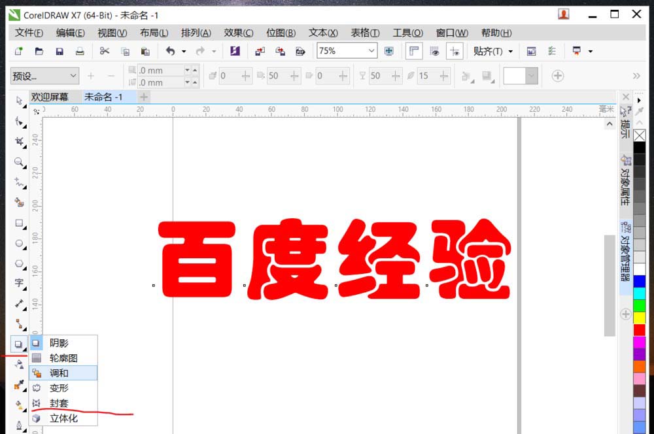Add a new document tab with plus
The width and height of the screenshot is (654, 434).
(x=143, y=97)
